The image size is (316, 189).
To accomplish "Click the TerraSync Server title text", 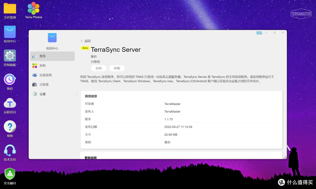I will point(116,49).
